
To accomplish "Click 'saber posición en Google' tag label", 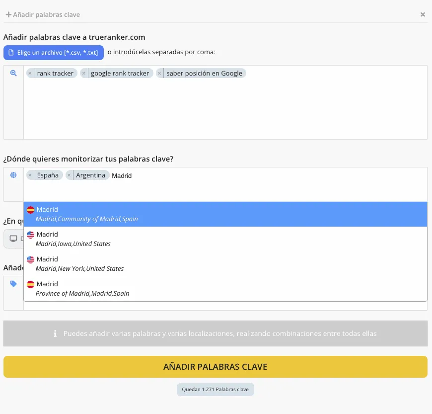I will [x=204, y=74].
